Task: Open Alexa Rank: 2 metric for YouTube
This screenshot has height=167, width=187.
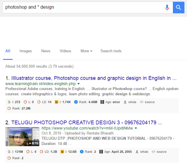Action: click(88, 152)
